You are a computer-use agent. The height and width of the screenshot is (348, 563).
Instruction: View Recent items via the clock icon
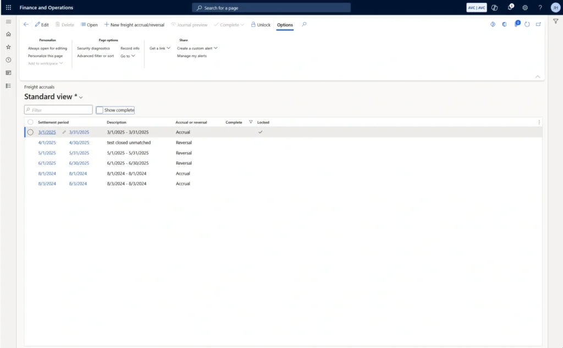point(8,59)
